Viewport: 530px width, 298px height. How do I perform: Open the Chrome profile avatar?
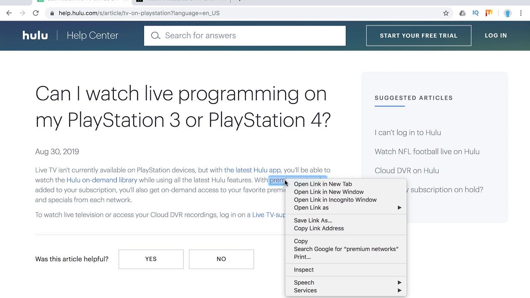[508, 13]
